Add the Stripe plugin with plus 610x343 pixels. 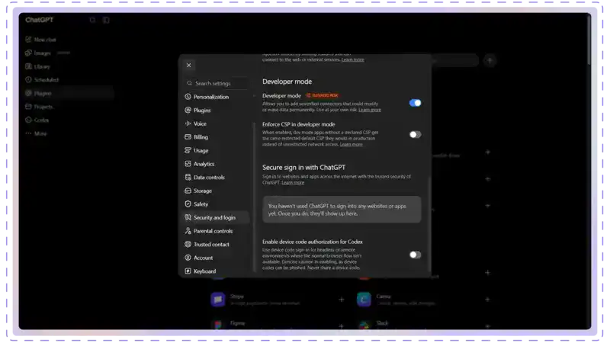tap(341, 300)
